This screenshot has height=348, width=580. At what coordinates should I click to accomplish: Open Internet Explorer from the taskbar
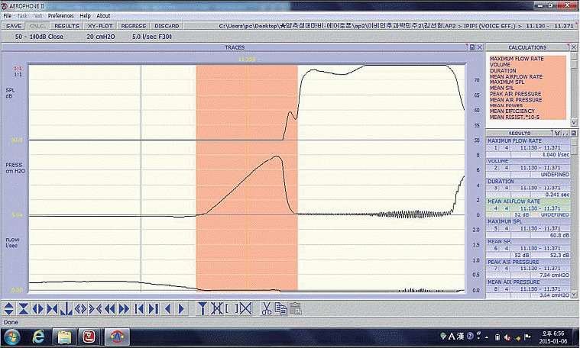click(x=38, y=336)
